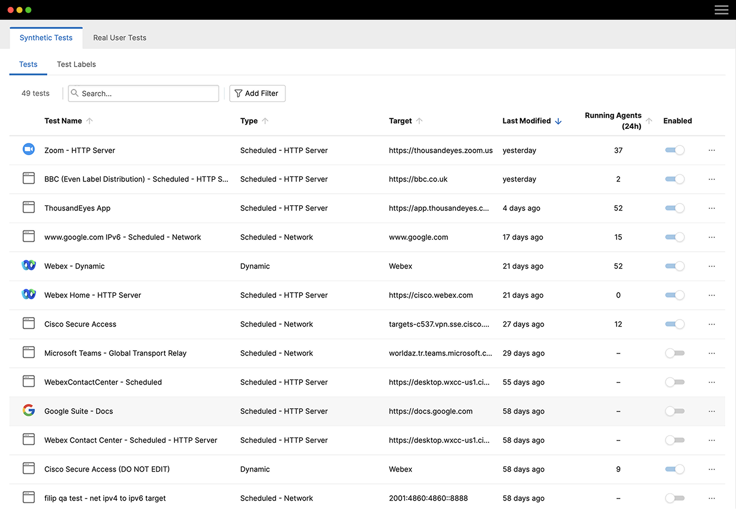Open hamburger menu in top-right corner
The width and height of the screenshot is (736, 509).
(x=721, y=10)
